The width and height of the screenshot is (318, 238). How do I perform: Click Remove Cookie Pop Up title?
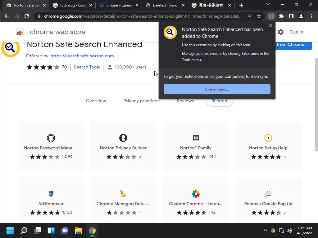tap(268, 204)
